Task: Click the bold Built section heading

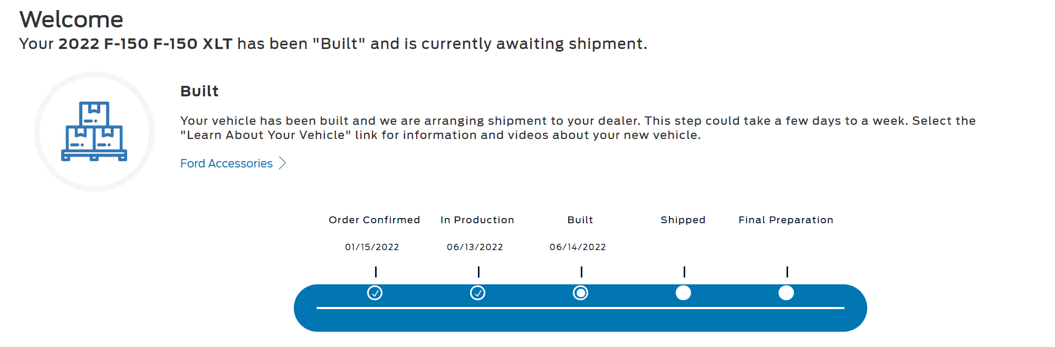Action: tap(199, 91)
